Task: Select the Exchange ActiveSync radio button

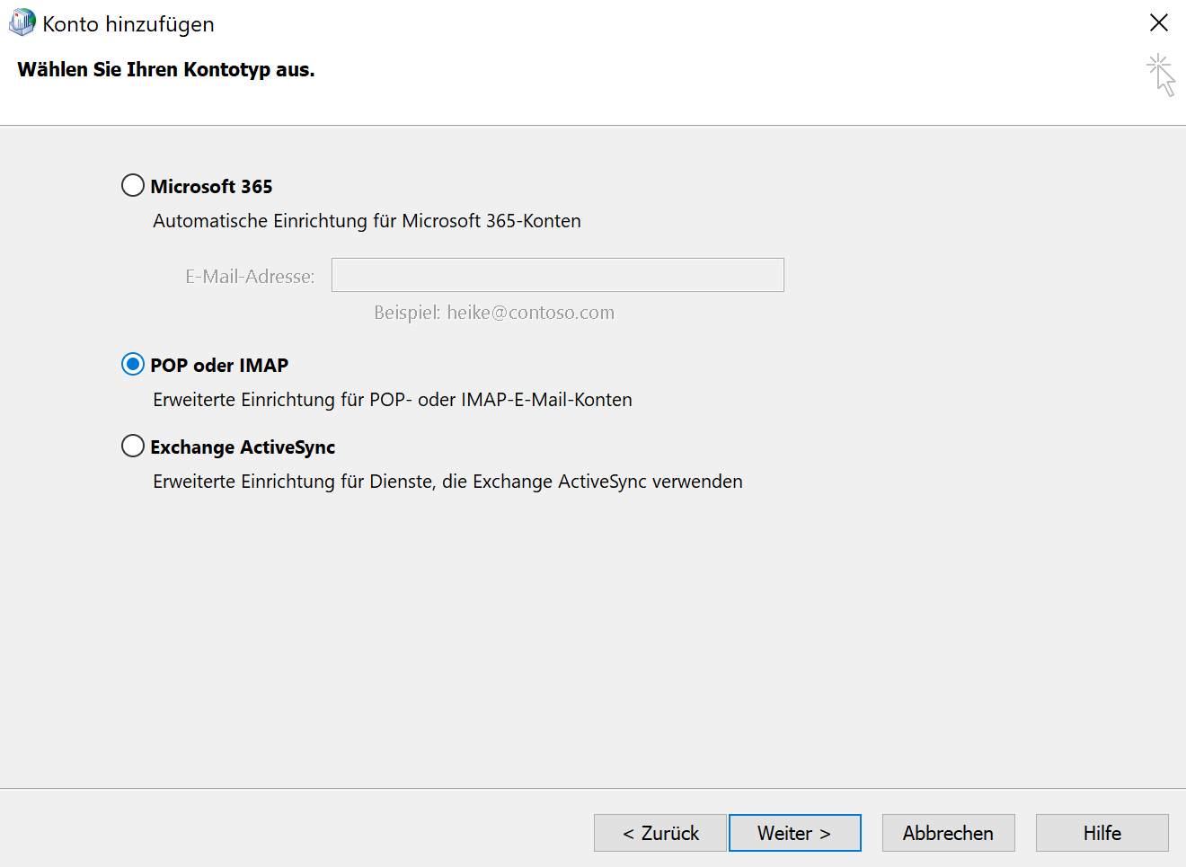Action: [x=133, y=446]
